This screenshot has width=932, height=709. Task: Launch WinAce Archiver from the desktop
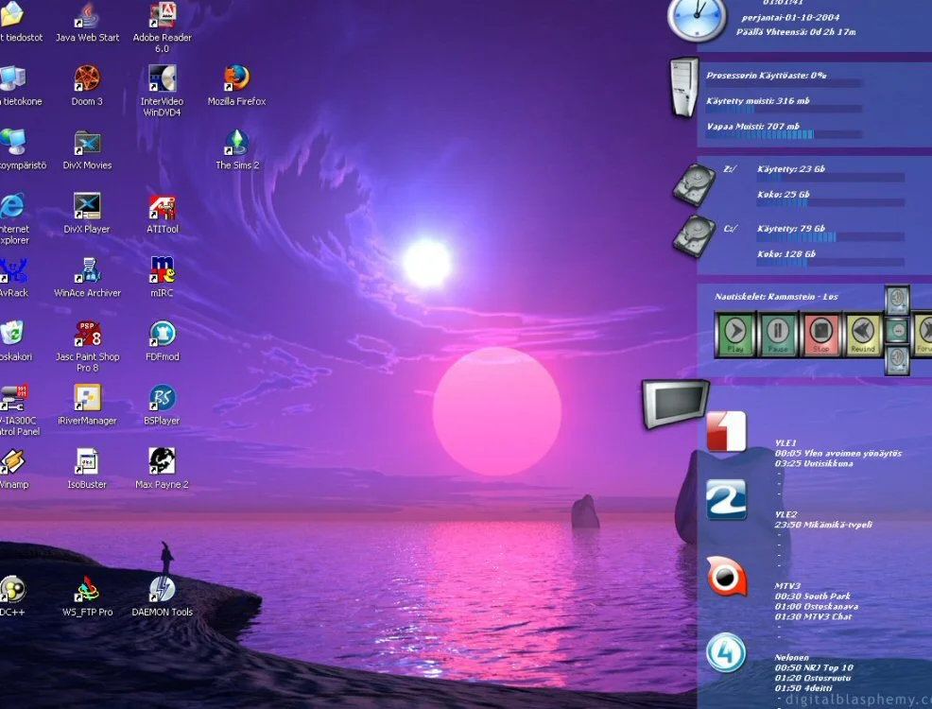87,270
